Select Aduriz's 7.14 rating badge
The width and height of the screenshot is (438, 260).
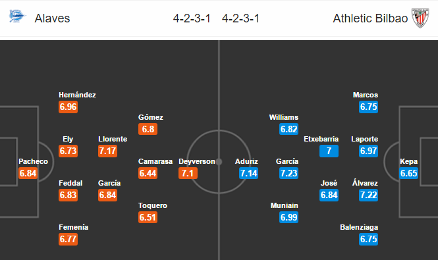(248, 173)
